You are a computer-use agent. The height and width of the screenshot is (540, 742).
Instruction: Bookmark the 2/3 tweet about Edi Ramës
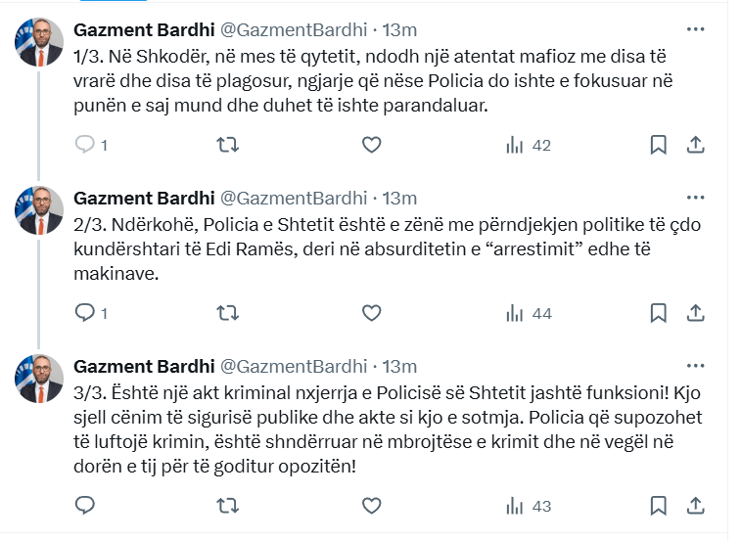click(x=659, y=313)
